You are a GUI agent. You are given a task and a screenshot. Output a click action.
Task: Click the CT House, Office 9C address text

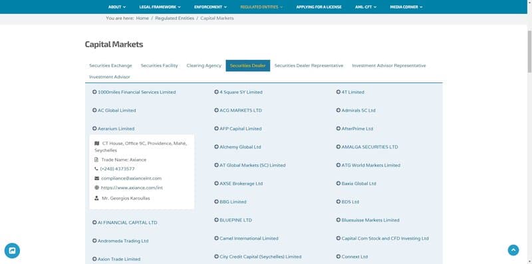click(141, 147)
